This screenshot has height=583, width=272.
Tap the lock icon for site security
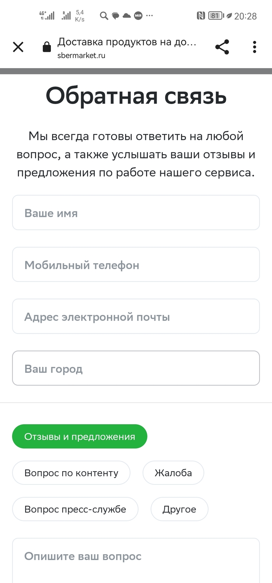coord(47,48)
